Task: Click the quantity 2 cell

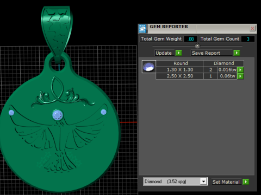Action: 210,70
